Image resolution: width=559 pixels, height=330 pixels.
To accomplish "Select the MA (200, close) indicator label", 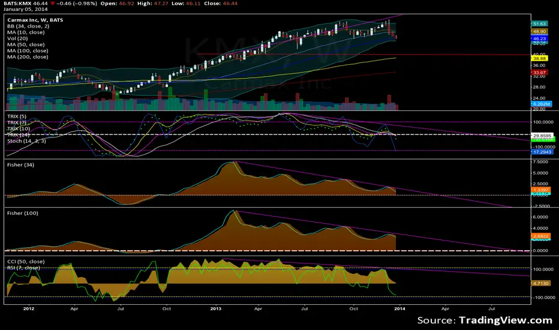I will (28, 57).
